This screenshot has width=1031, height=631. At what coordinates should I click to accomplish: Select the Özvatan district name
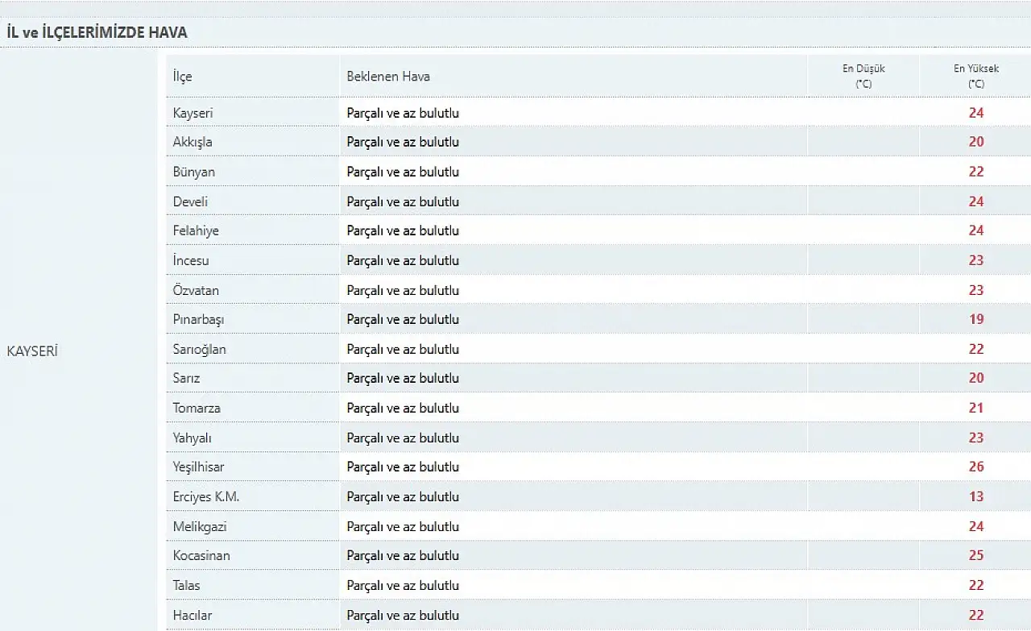(x=196, y=290)
